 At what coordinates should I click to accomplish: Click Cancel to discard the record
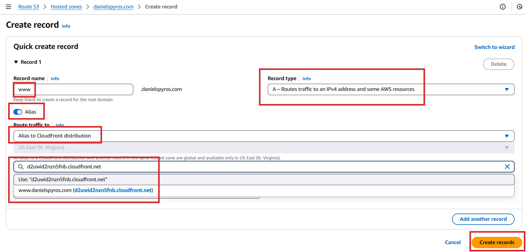453,242
